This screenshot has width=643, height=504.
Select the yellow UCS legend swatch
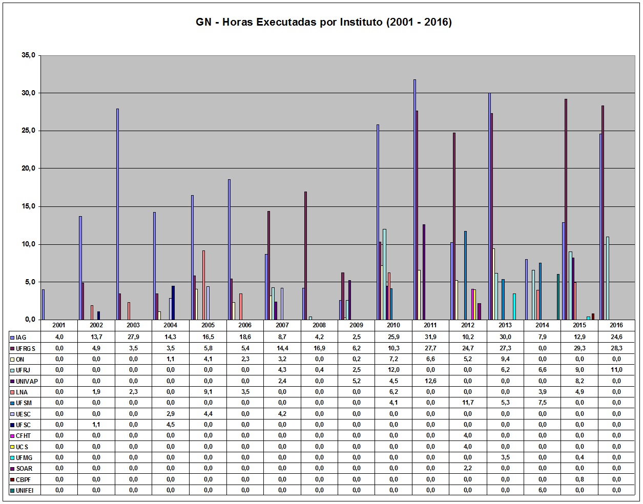(12, 447)
